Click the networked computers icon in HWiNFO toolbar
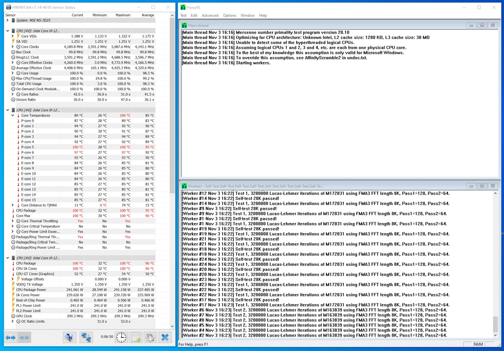Viewport: 504px width, 351px height. click(86, 337)
